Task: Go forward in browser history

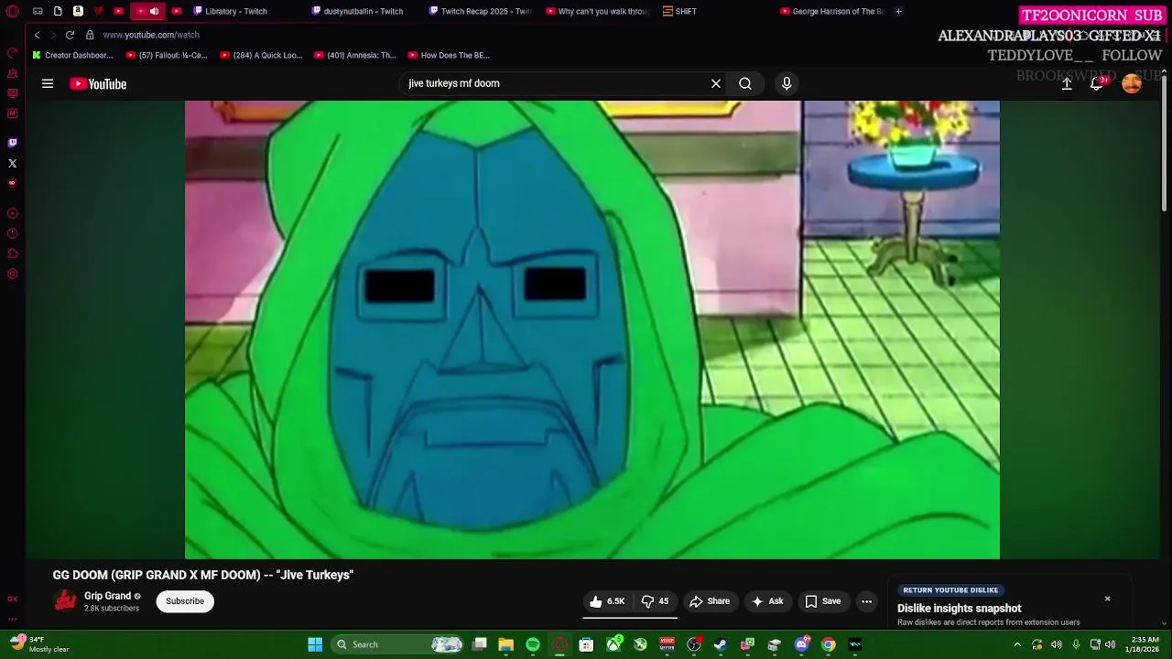Action: click(53, 35)
